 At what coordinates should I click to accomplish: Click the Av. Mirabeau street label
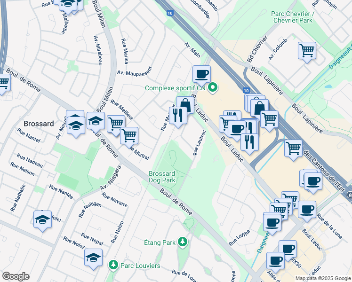(x=98, y=51)
